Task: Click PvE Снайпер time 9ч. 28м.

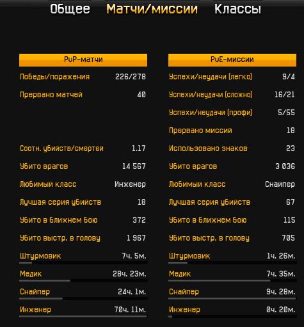Action: pos(281,292)
